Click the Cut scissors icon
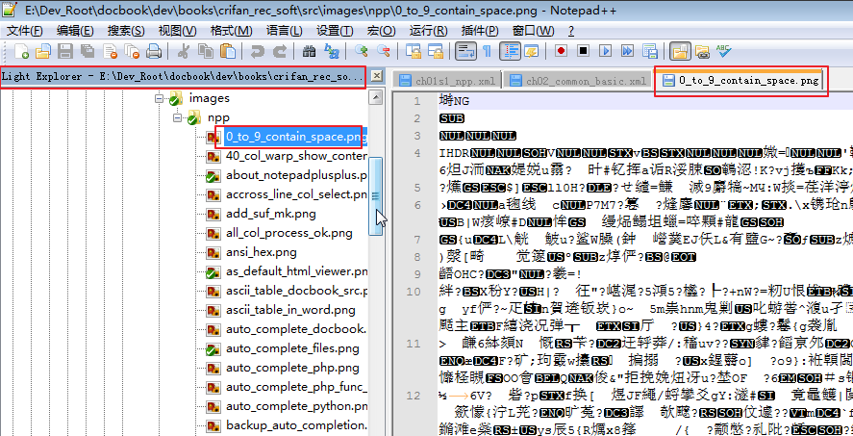This screenshot has height=436, width=853. click(184, 51)
